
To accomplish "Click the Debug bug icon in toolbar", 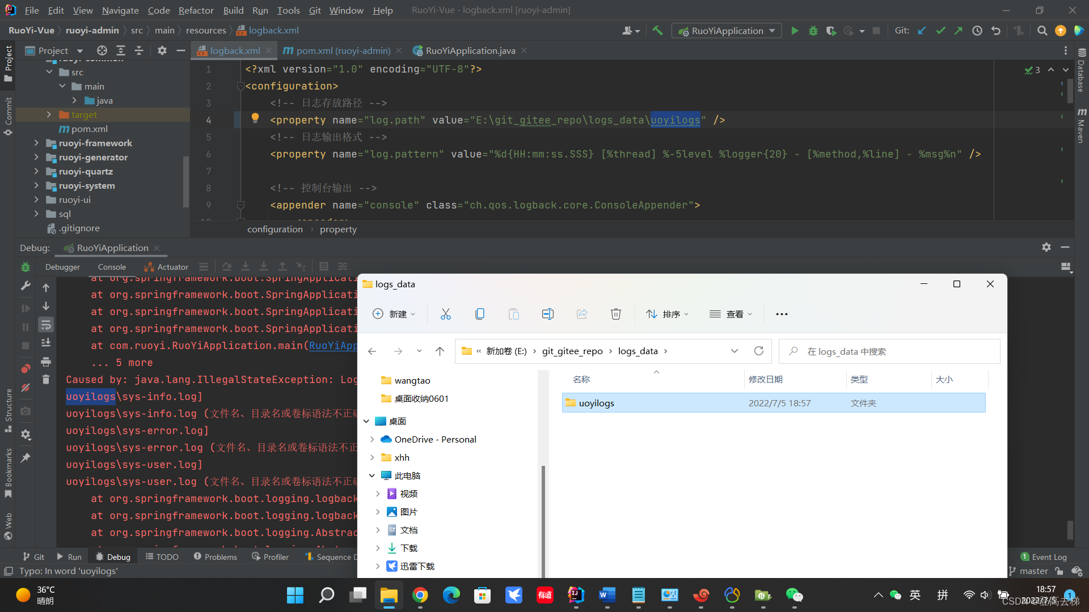I will (813, 31).
